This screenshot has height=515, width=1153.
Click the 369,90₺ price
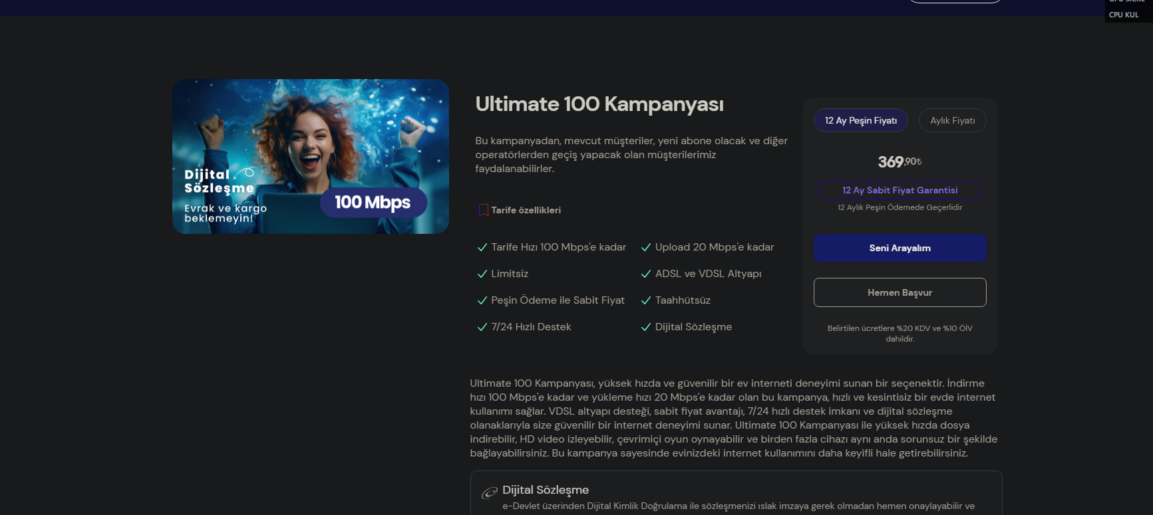coord(900,161)
